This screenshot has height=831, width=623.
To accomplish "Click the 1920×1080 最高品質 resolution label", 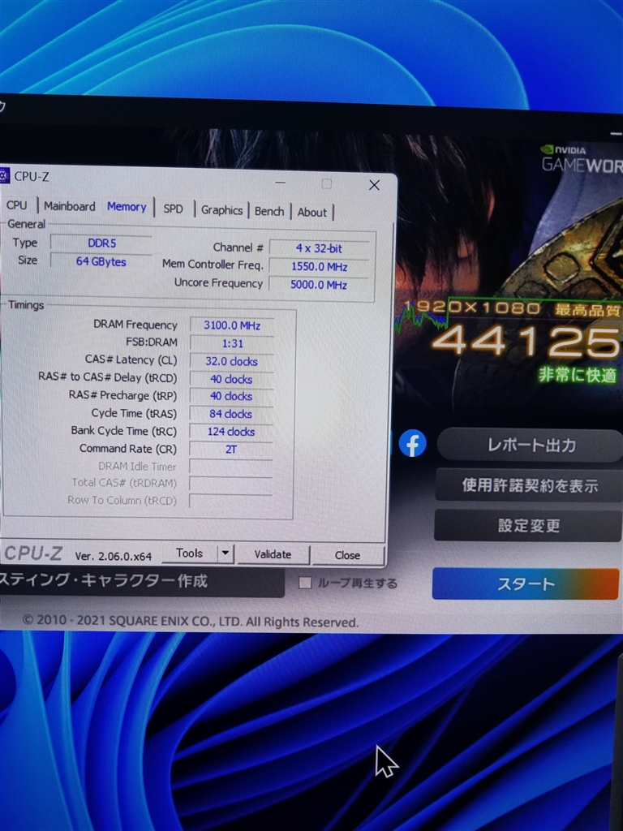I will click(x=511, y=308).
